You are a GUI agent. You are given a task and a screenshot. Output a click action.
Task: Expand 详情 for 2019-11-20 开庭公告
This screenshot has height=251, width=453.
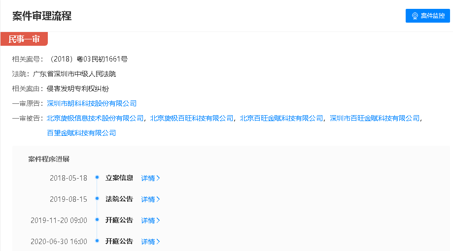tap(150, 220)
